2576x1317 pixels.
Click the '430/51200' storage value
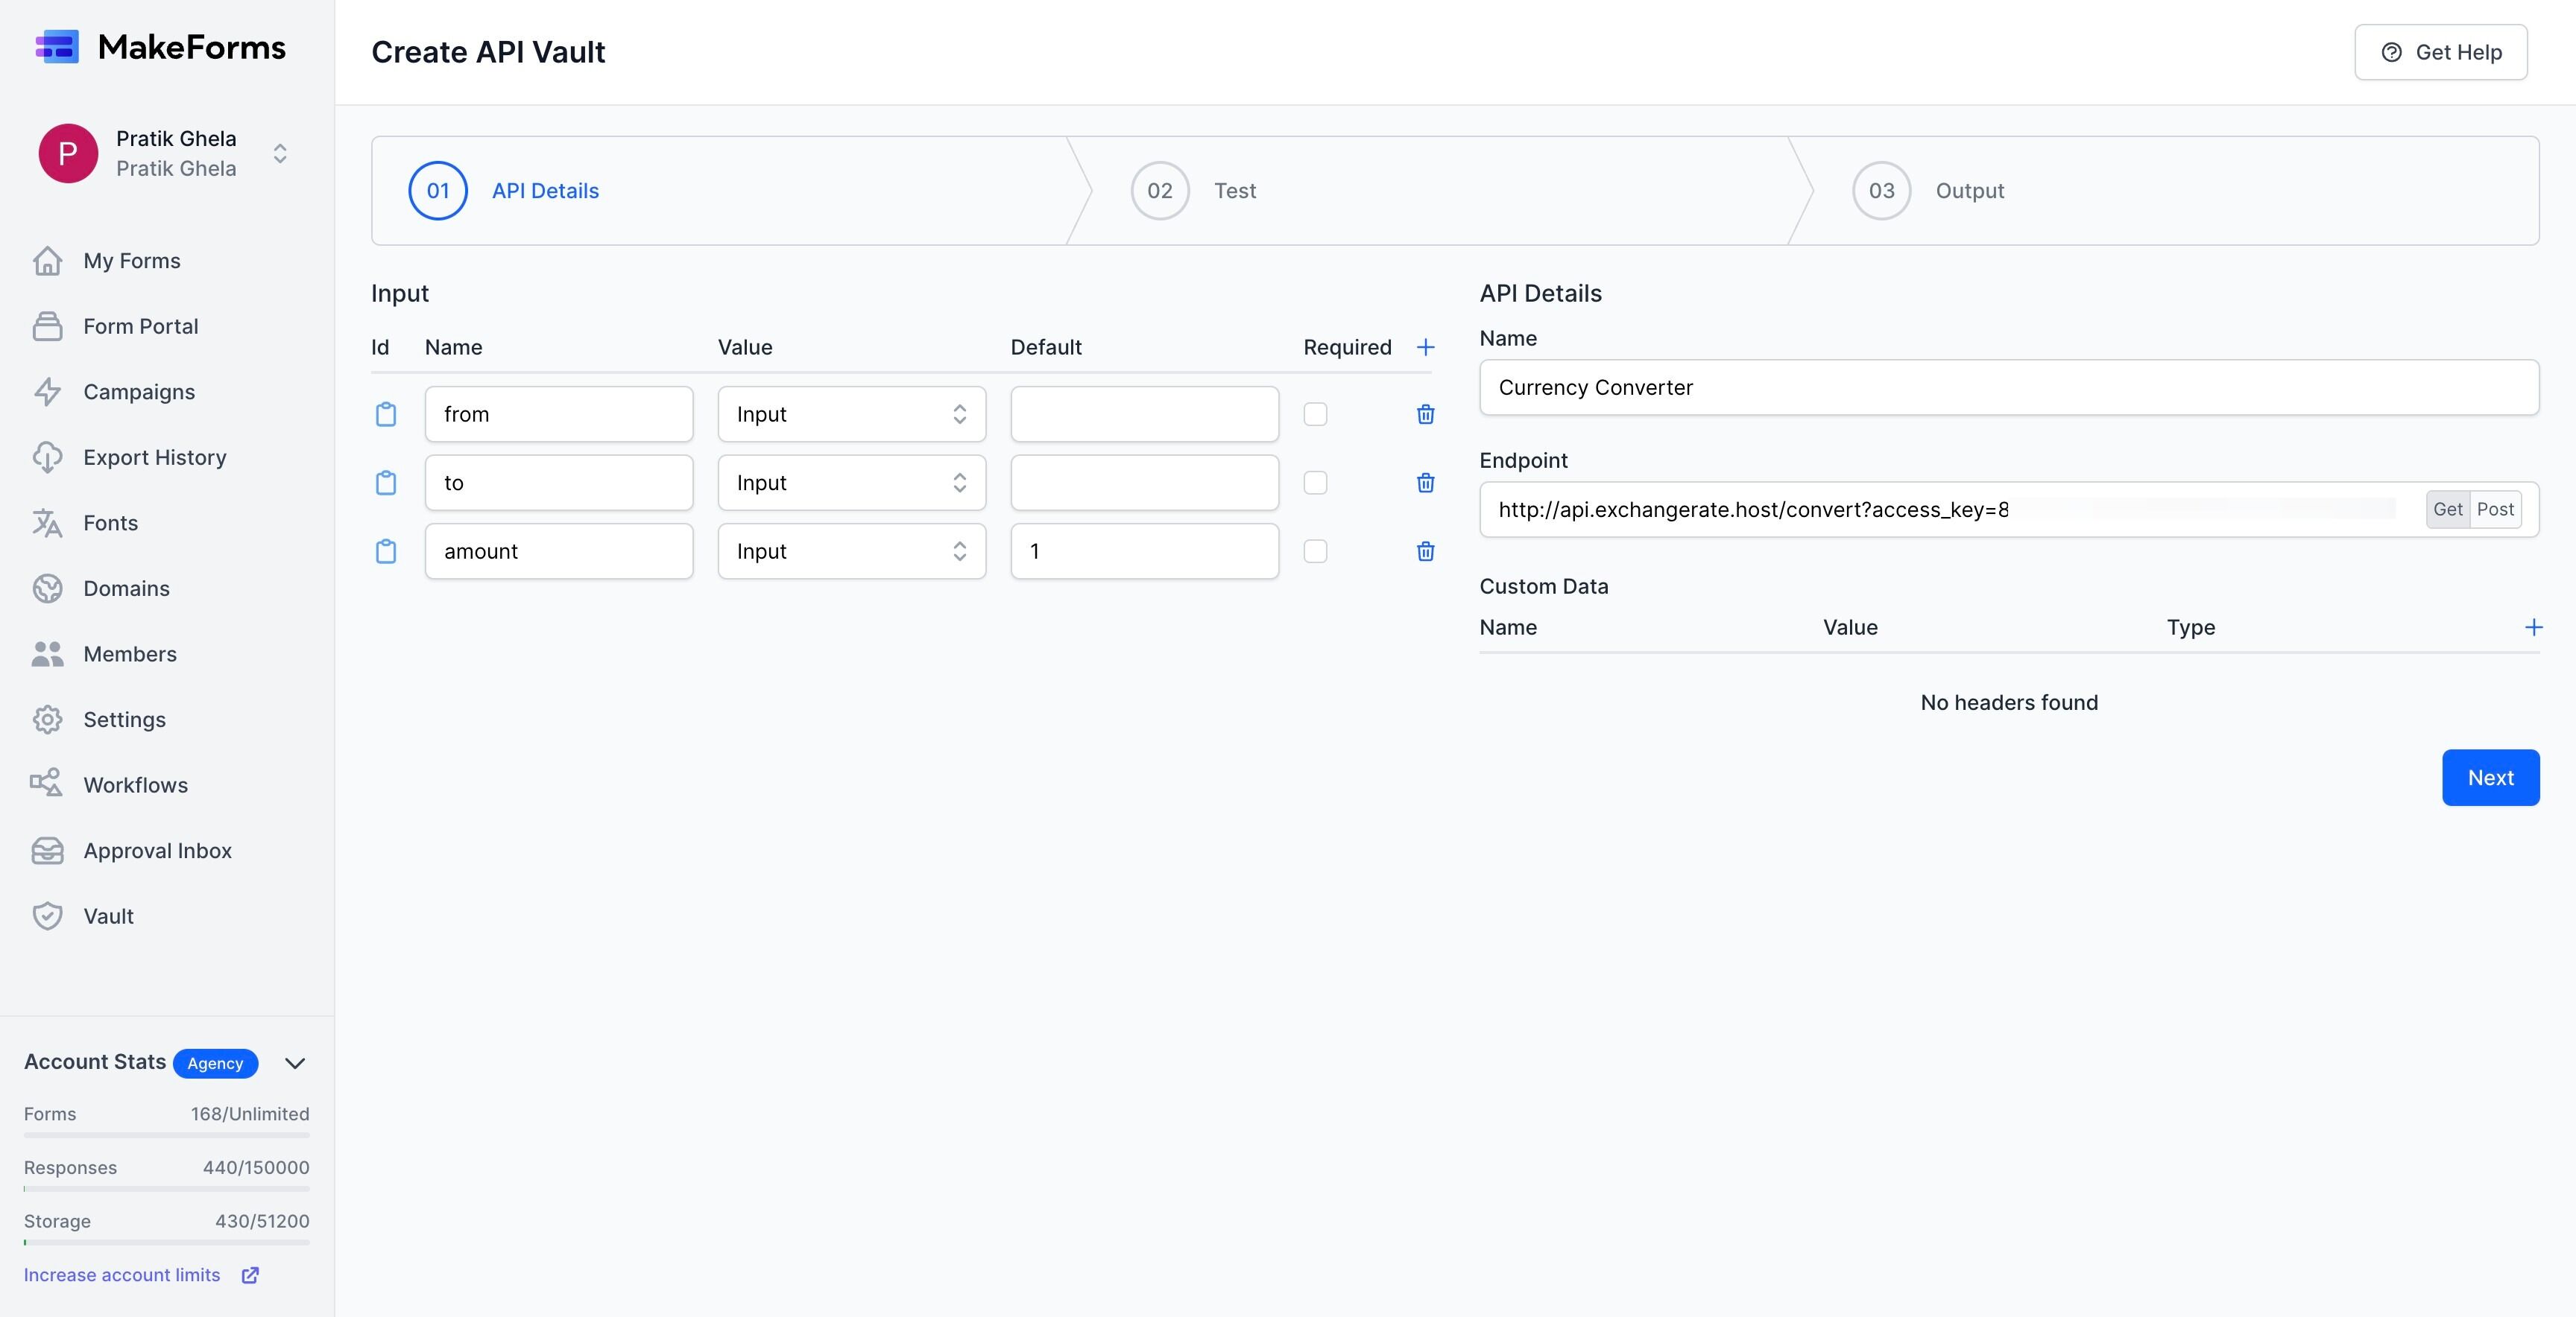tap(262, 1221)
